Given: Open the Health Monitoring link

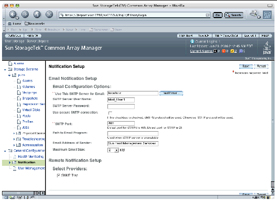Looking at the screenshot, I should (x=31, y=157).
